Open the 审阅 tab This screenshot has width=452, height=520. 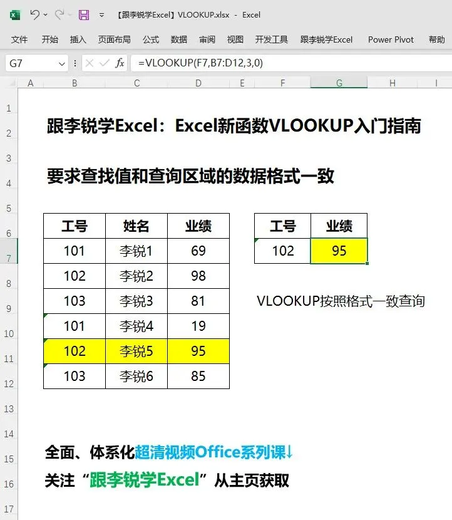(207, 40)
